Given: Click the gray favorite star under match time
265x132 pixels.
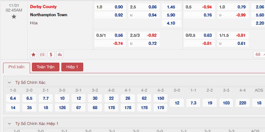Looking at the screenshot, I should coord(14,17).
